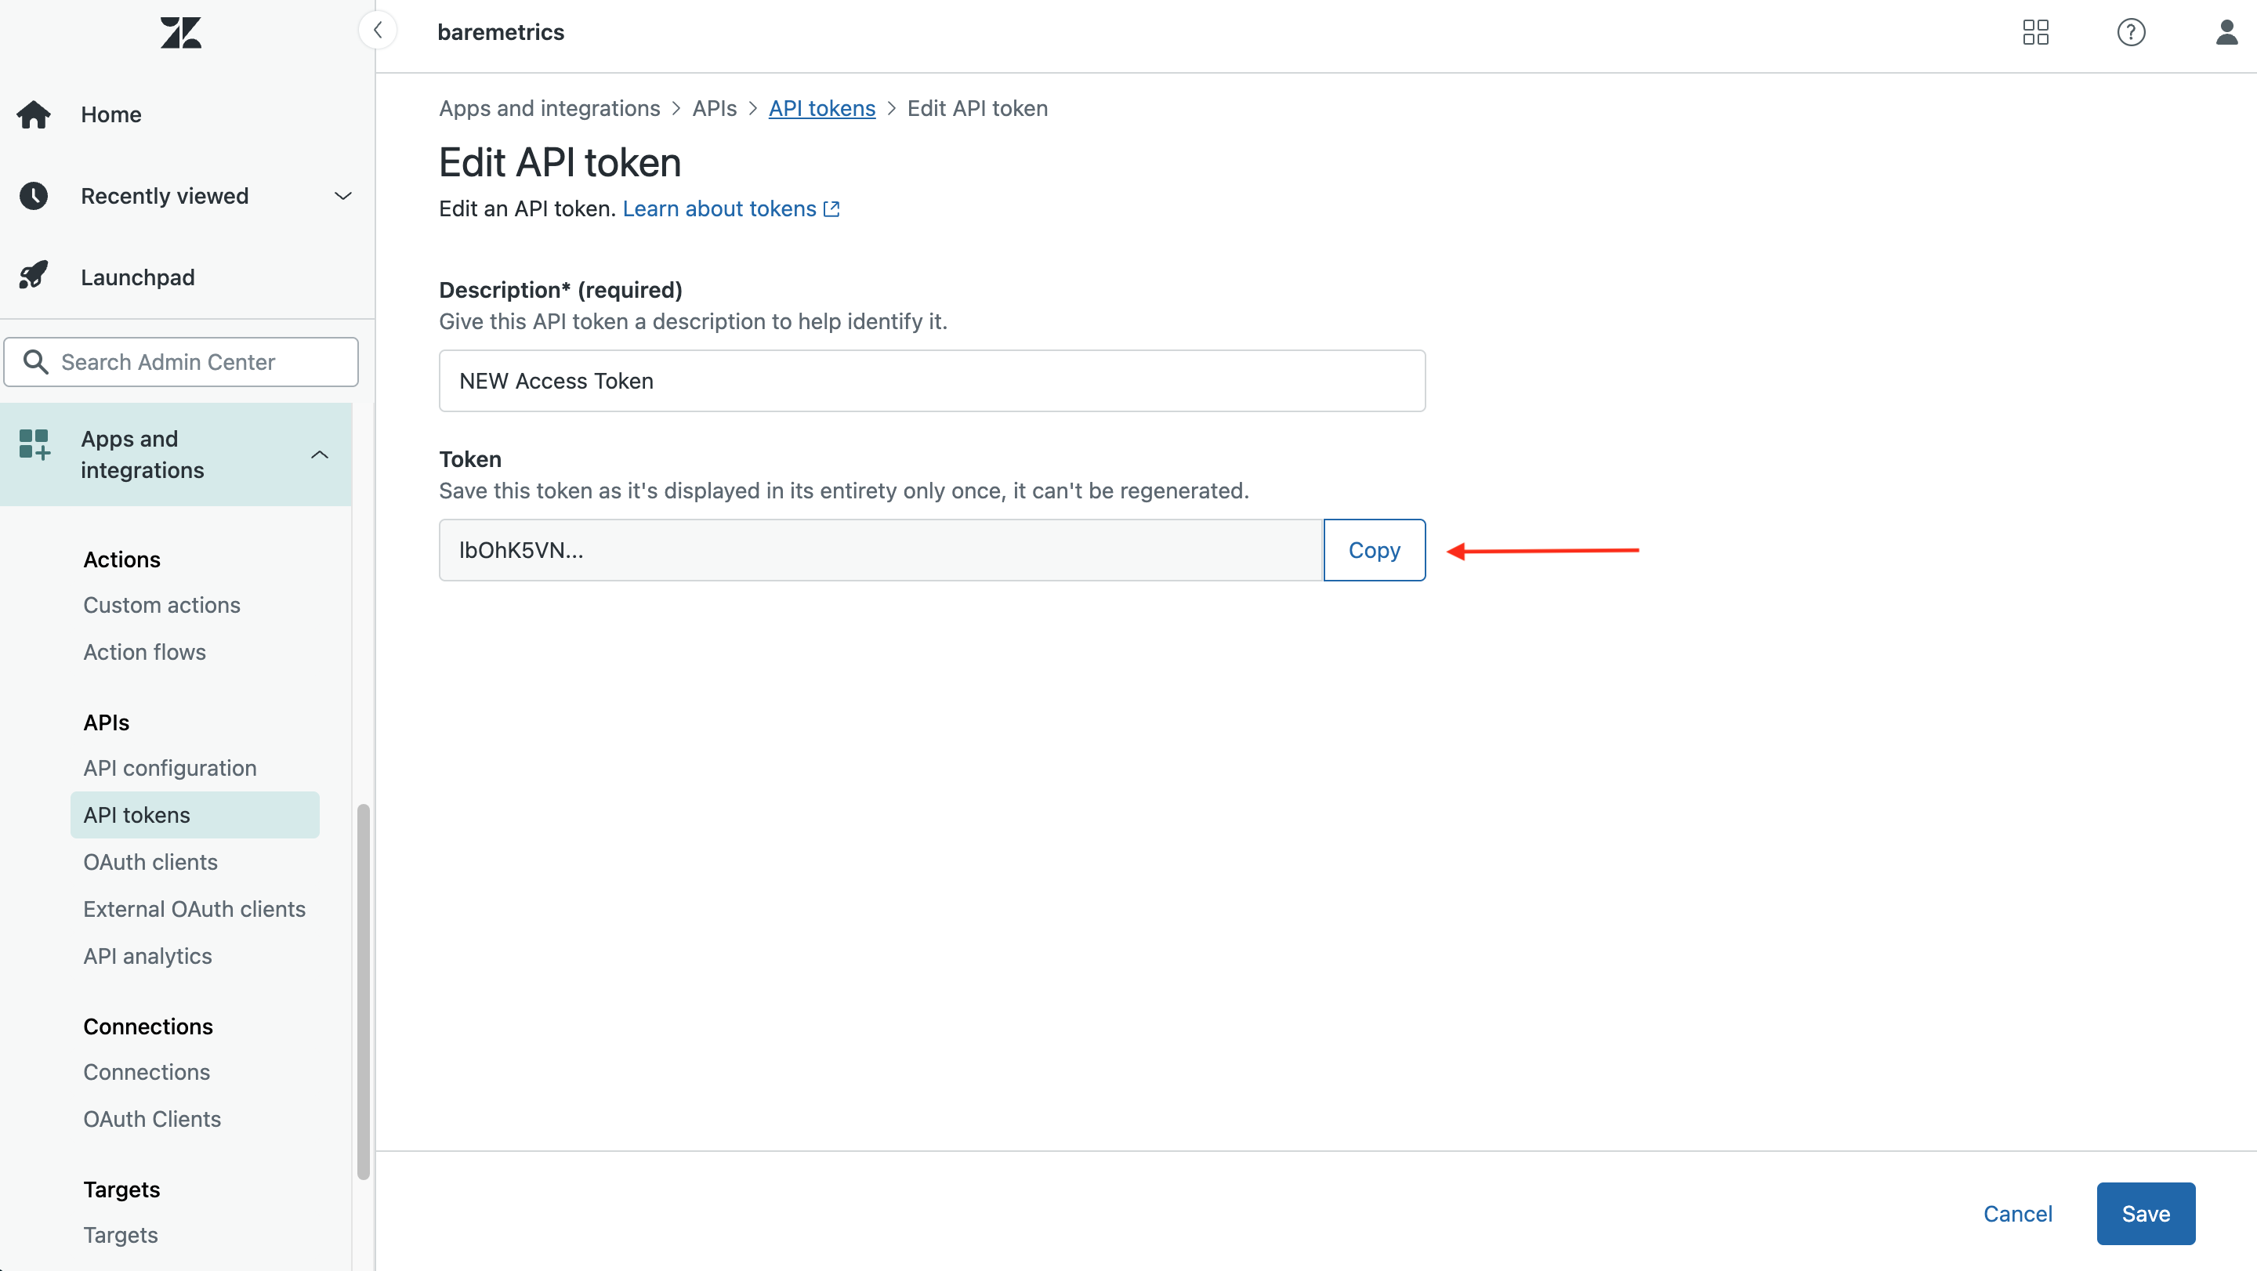Click the NEW Access Token description field
This screenshot has width=2257, height=1271.
(931, 380)
